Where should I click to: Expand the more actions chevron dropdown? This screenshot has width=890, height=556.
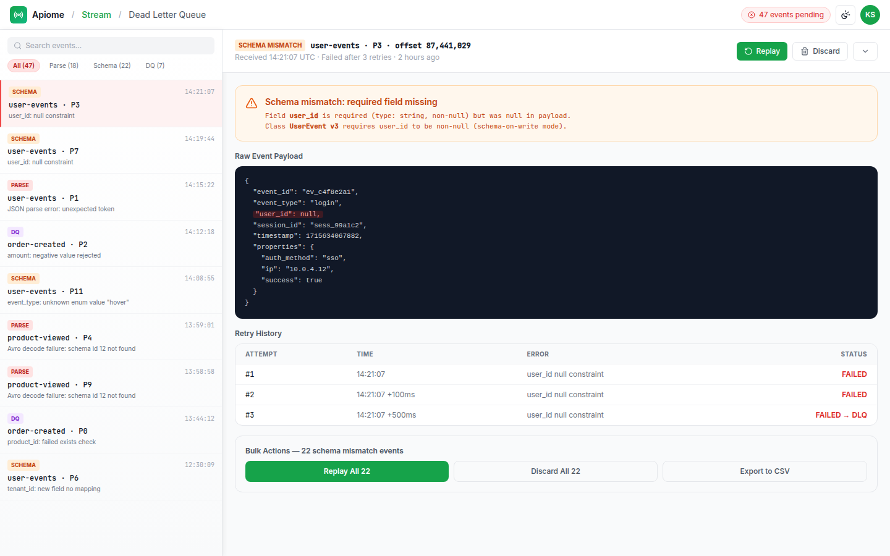pyautogui.click(x=865, y=51)
